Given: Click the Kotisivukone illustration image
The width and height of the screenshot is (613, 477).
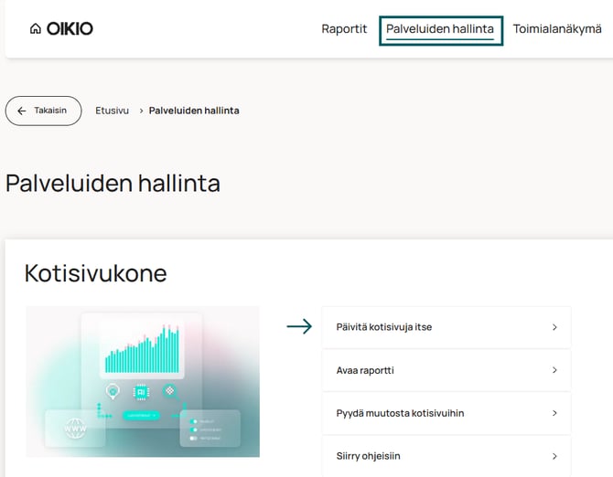Looking at the screenshot, I should 143,382.
